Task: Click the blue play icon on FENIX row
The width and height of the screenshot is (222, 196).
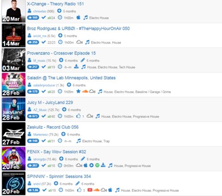Action: (x=92, y=165)
